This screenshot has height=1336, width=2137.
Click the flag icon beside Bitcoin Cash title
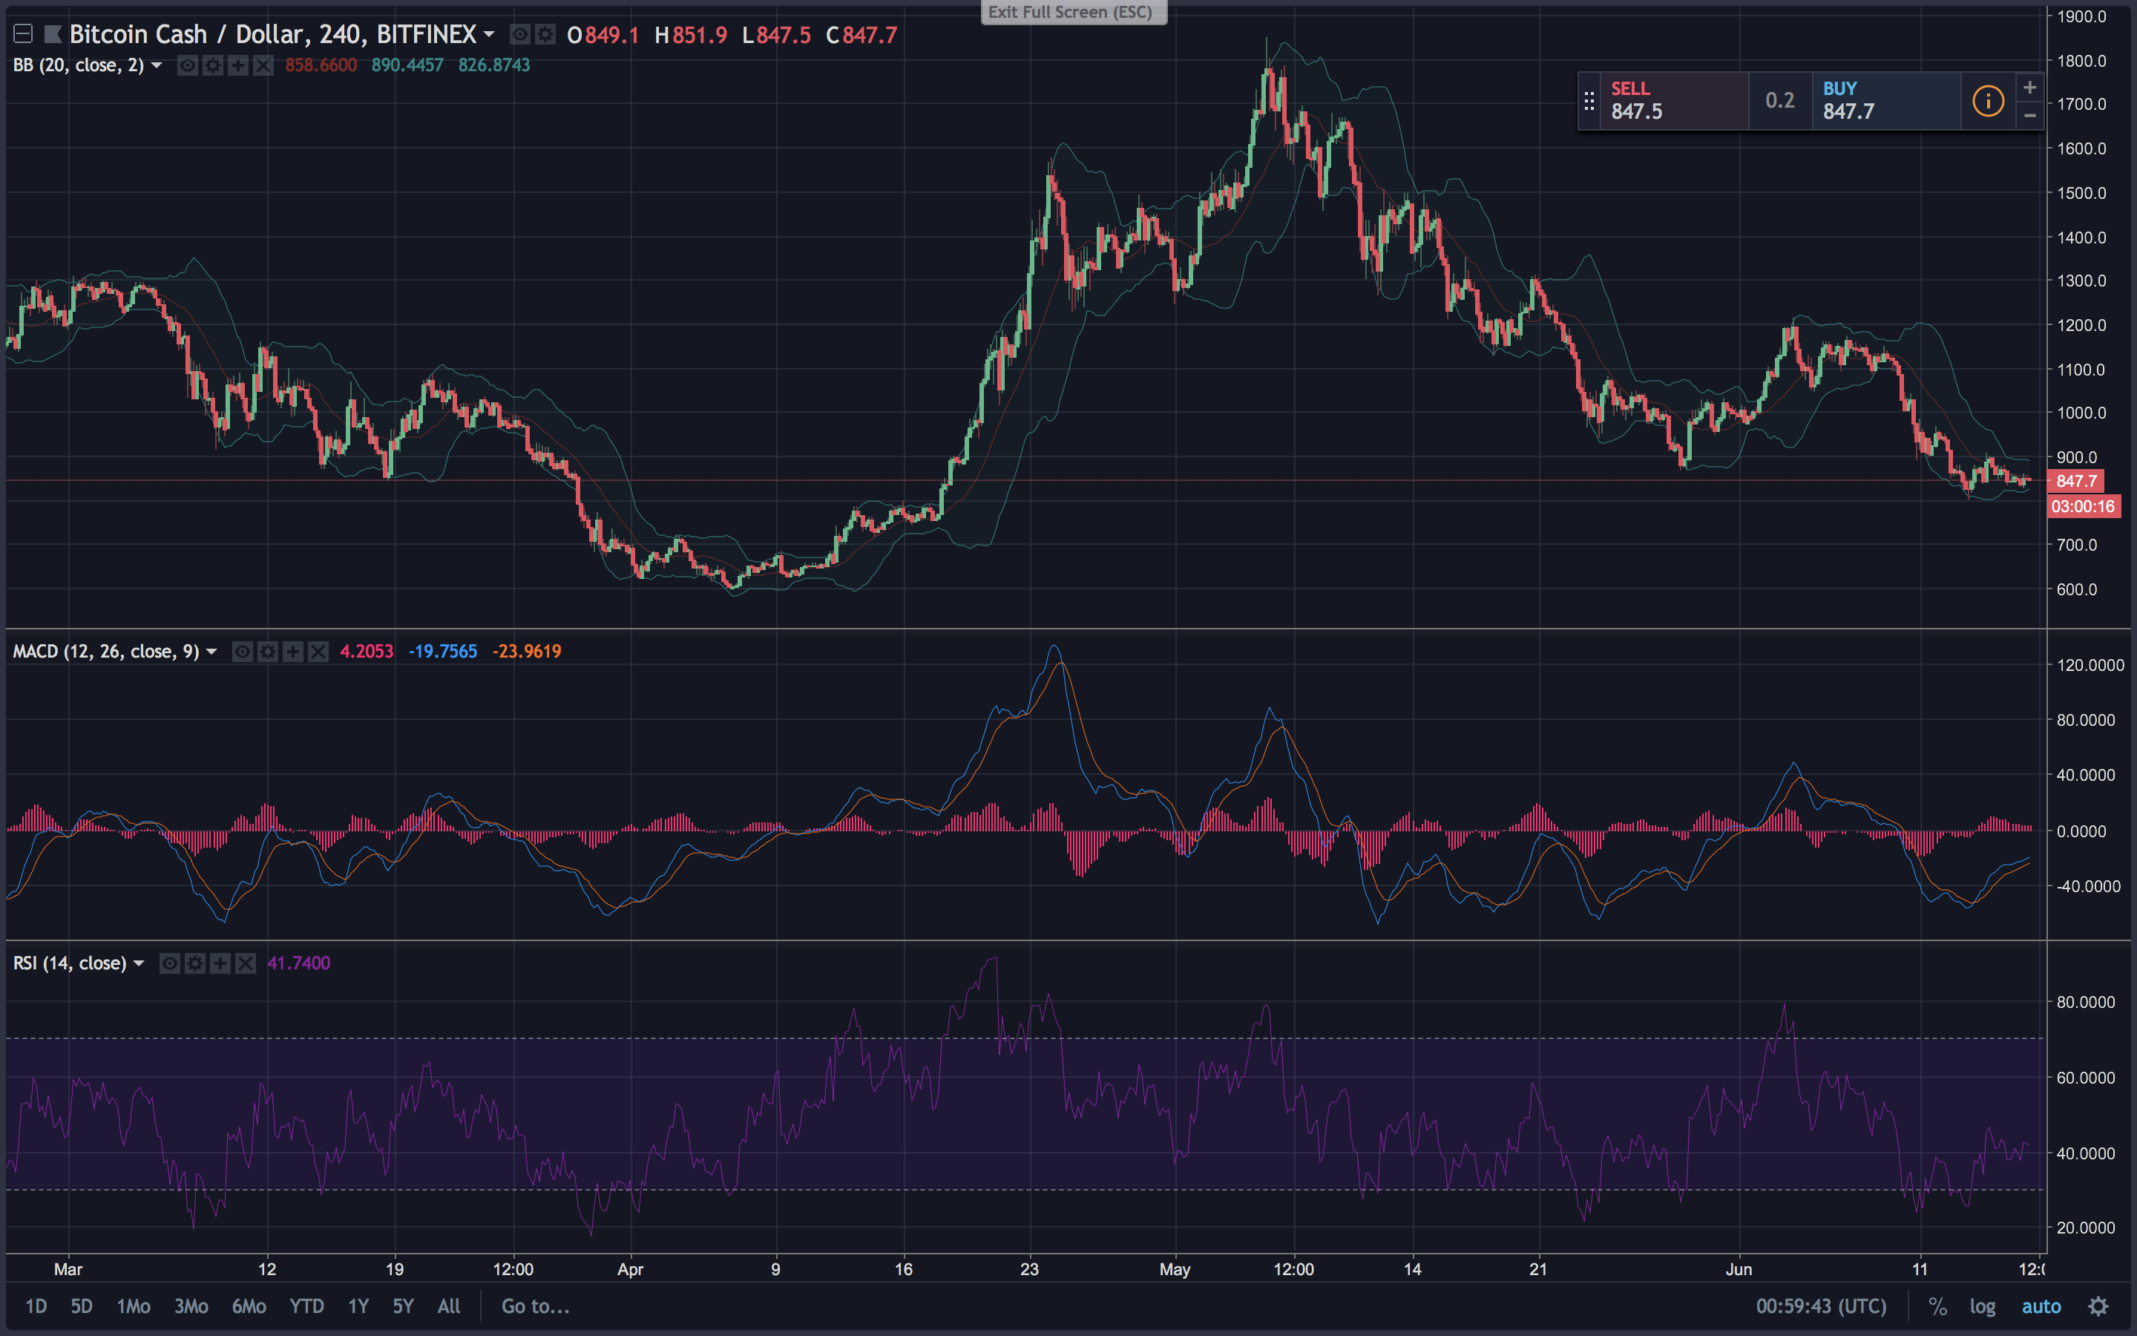pos(53,34)
